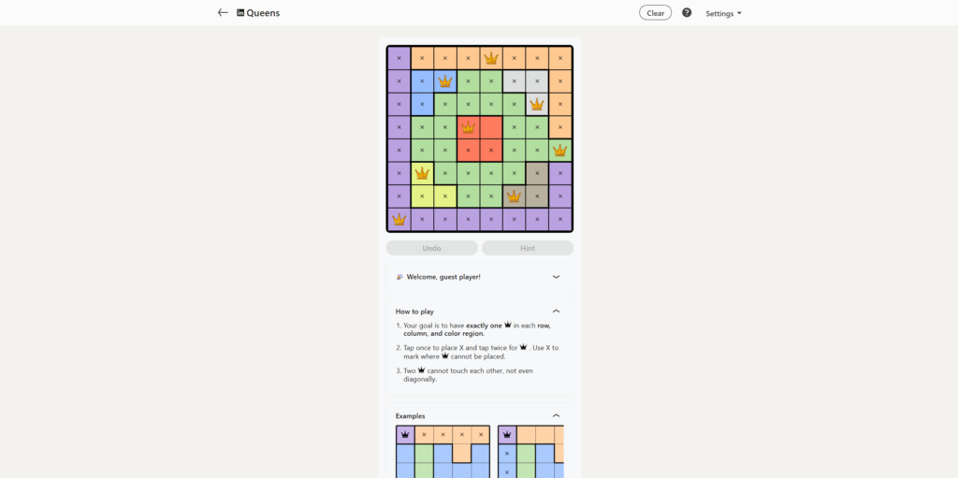Click the crown in the blue region
This screenshot has width=958, height=478.
(445, 81)
